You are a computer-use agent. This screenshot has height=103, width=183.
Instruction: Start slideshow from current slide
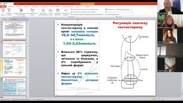[9, 12]
